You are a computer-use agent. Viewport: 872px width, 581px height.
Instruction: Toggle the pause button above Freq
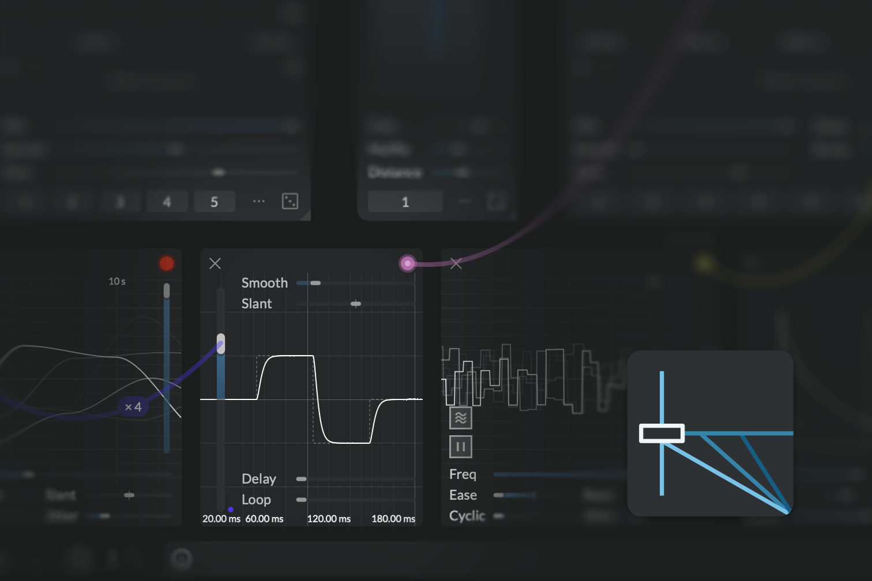(460, 447)
